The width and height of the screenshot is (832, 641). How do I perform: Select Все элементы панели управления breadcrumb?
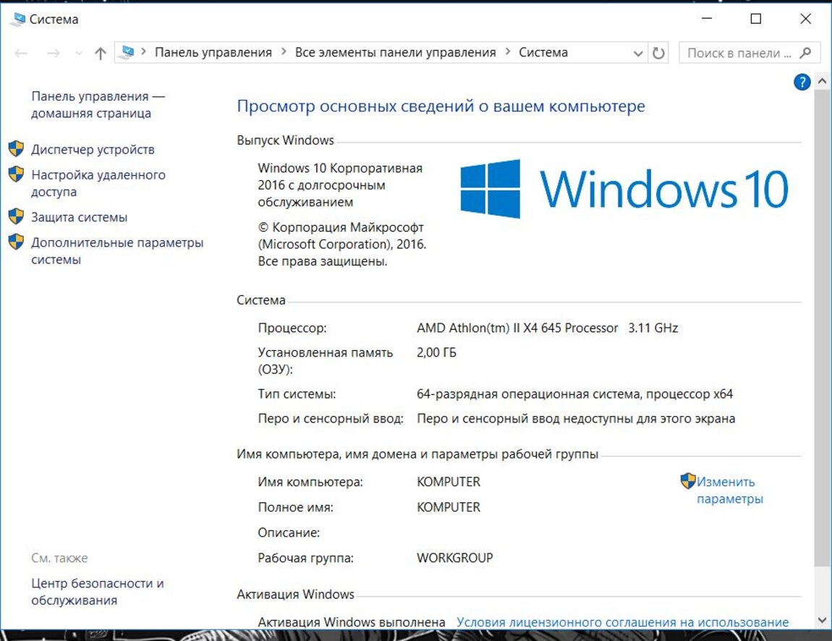(x=395, y=52)
